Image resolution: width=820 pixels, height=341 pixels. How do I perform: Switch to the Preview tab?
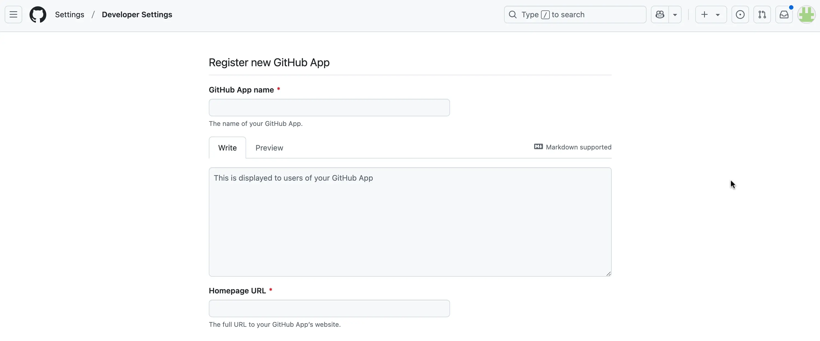(x=269, y=148)
